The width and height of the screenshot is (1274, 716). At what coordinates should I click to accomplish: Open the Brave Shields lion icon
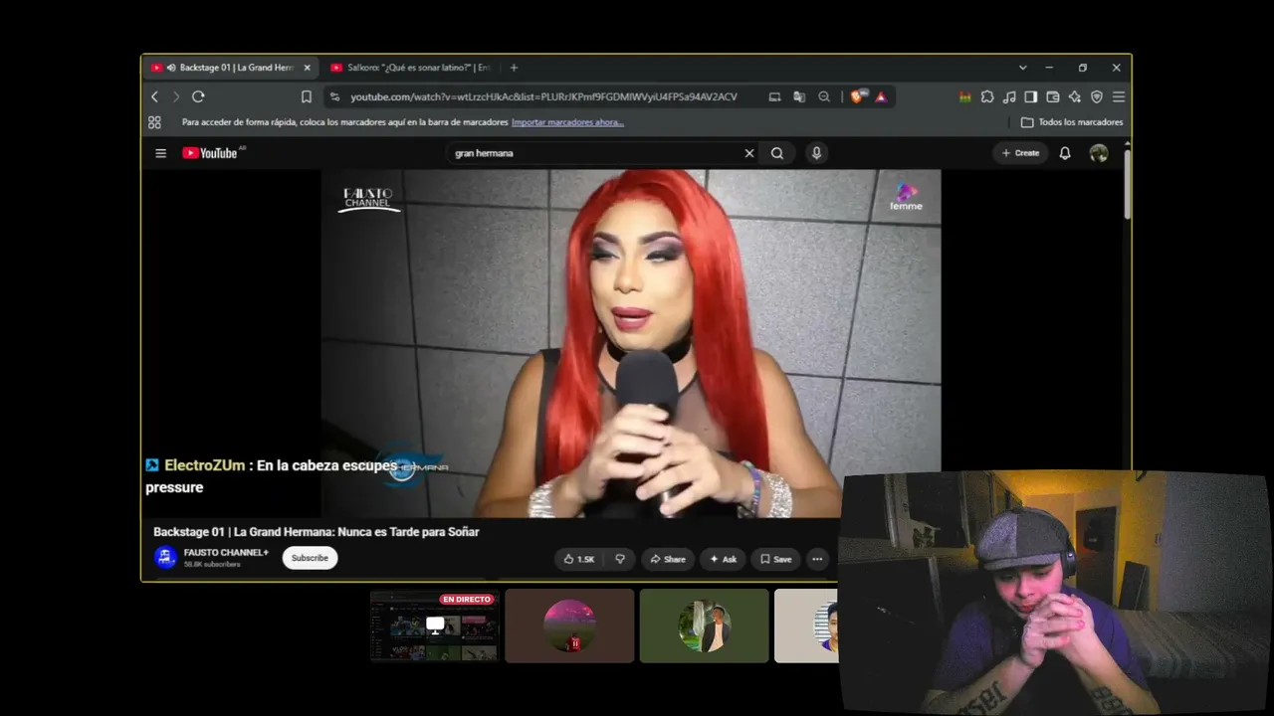tap(857, 96)
